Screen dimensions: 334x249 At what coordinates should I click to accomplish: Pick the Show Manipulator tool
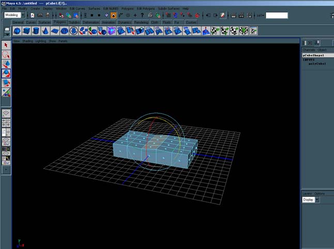click(6, 92)
